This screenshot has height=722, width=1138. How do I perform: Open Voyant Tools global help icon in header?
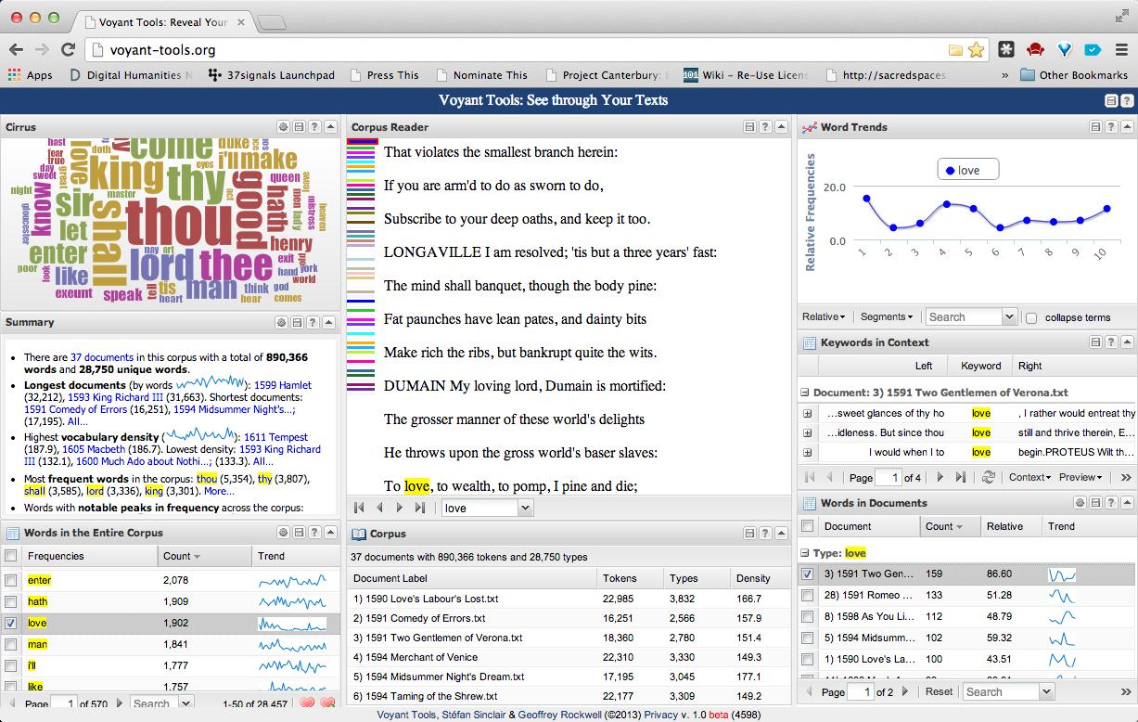(1126, 100)
